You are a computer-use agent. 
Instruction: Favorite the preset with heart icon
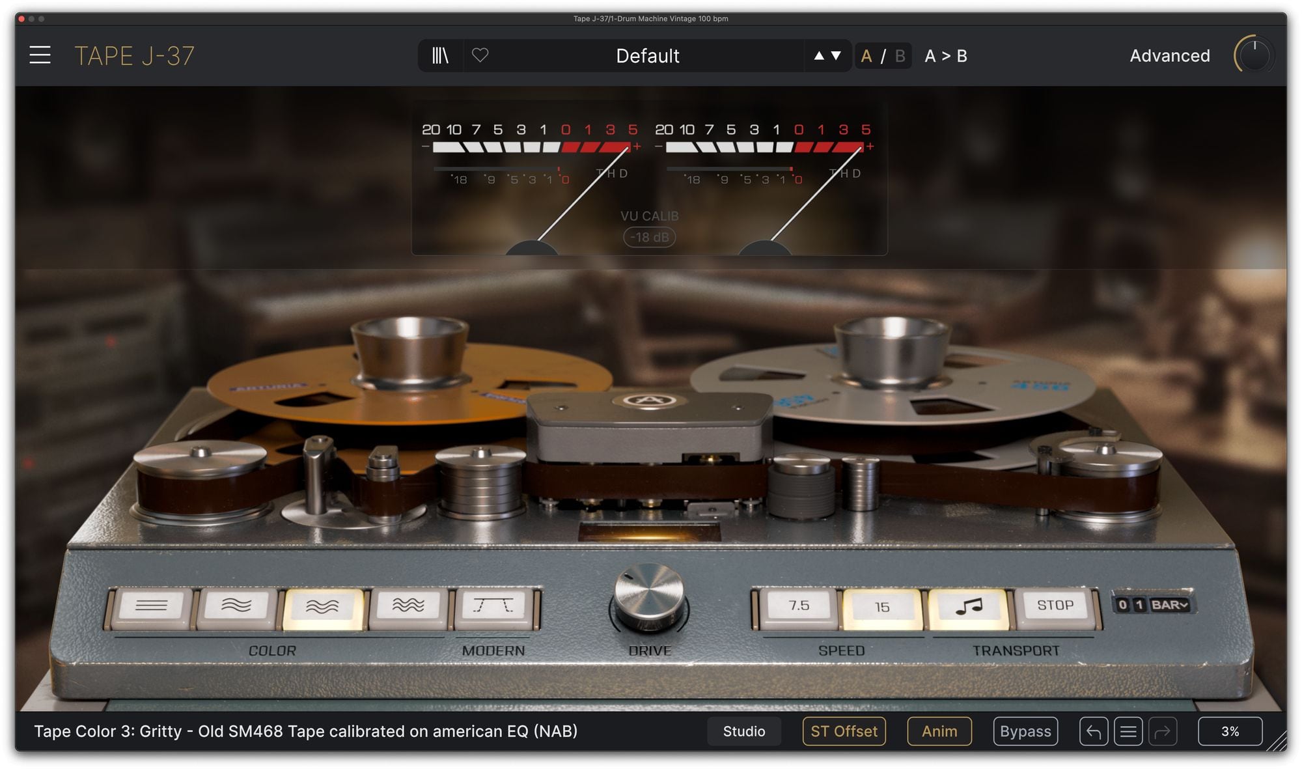[x=480, y=56]
